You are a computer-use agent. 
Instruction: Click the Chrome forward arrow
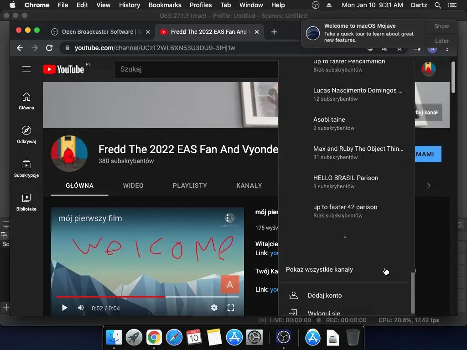point(35,48)
